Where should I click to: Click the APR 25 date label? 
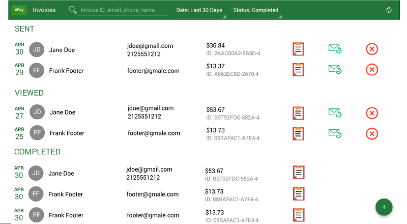[19, 133]
